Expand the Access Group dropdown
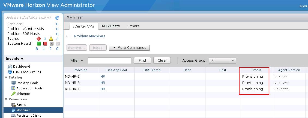 point(232,60)
